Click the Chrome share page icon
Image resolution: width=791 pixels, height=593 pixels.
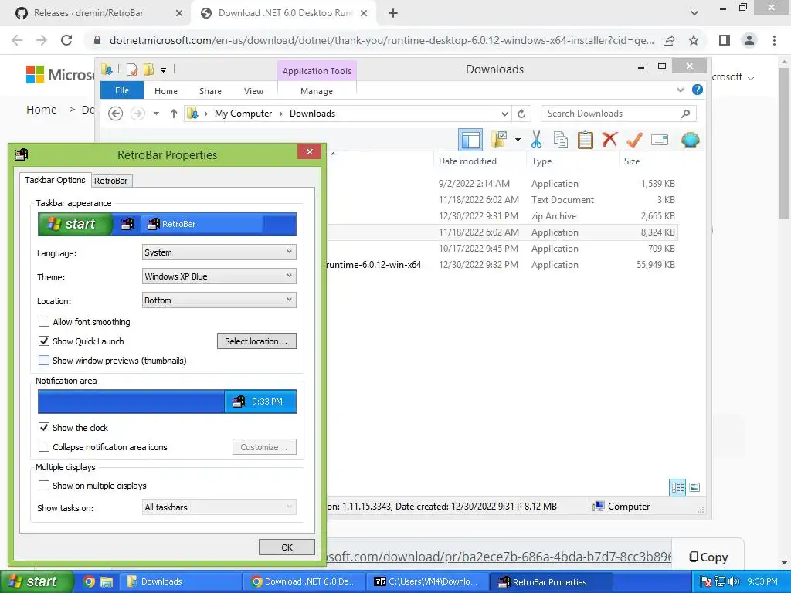(669, 40)
